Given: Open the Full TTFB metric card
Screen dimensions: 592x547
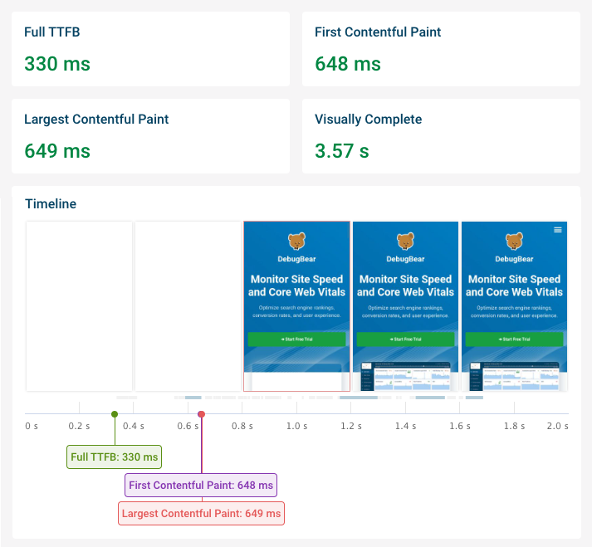Looking at the screenshot, I should pyautogui.click(x=150, y=49).
